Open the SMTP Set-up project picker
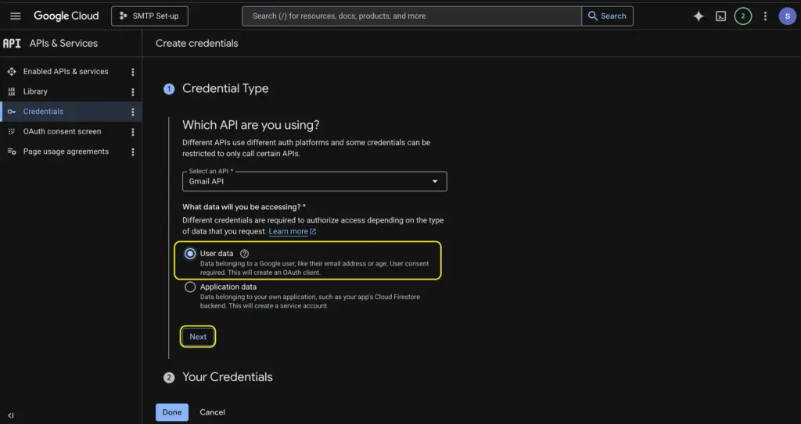The height and width of the screenshot is (424, 801). 149,16
